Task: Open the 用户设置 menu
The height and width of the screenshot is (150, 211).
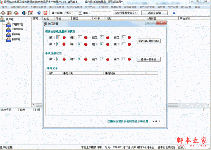Action: coord(173,7)
